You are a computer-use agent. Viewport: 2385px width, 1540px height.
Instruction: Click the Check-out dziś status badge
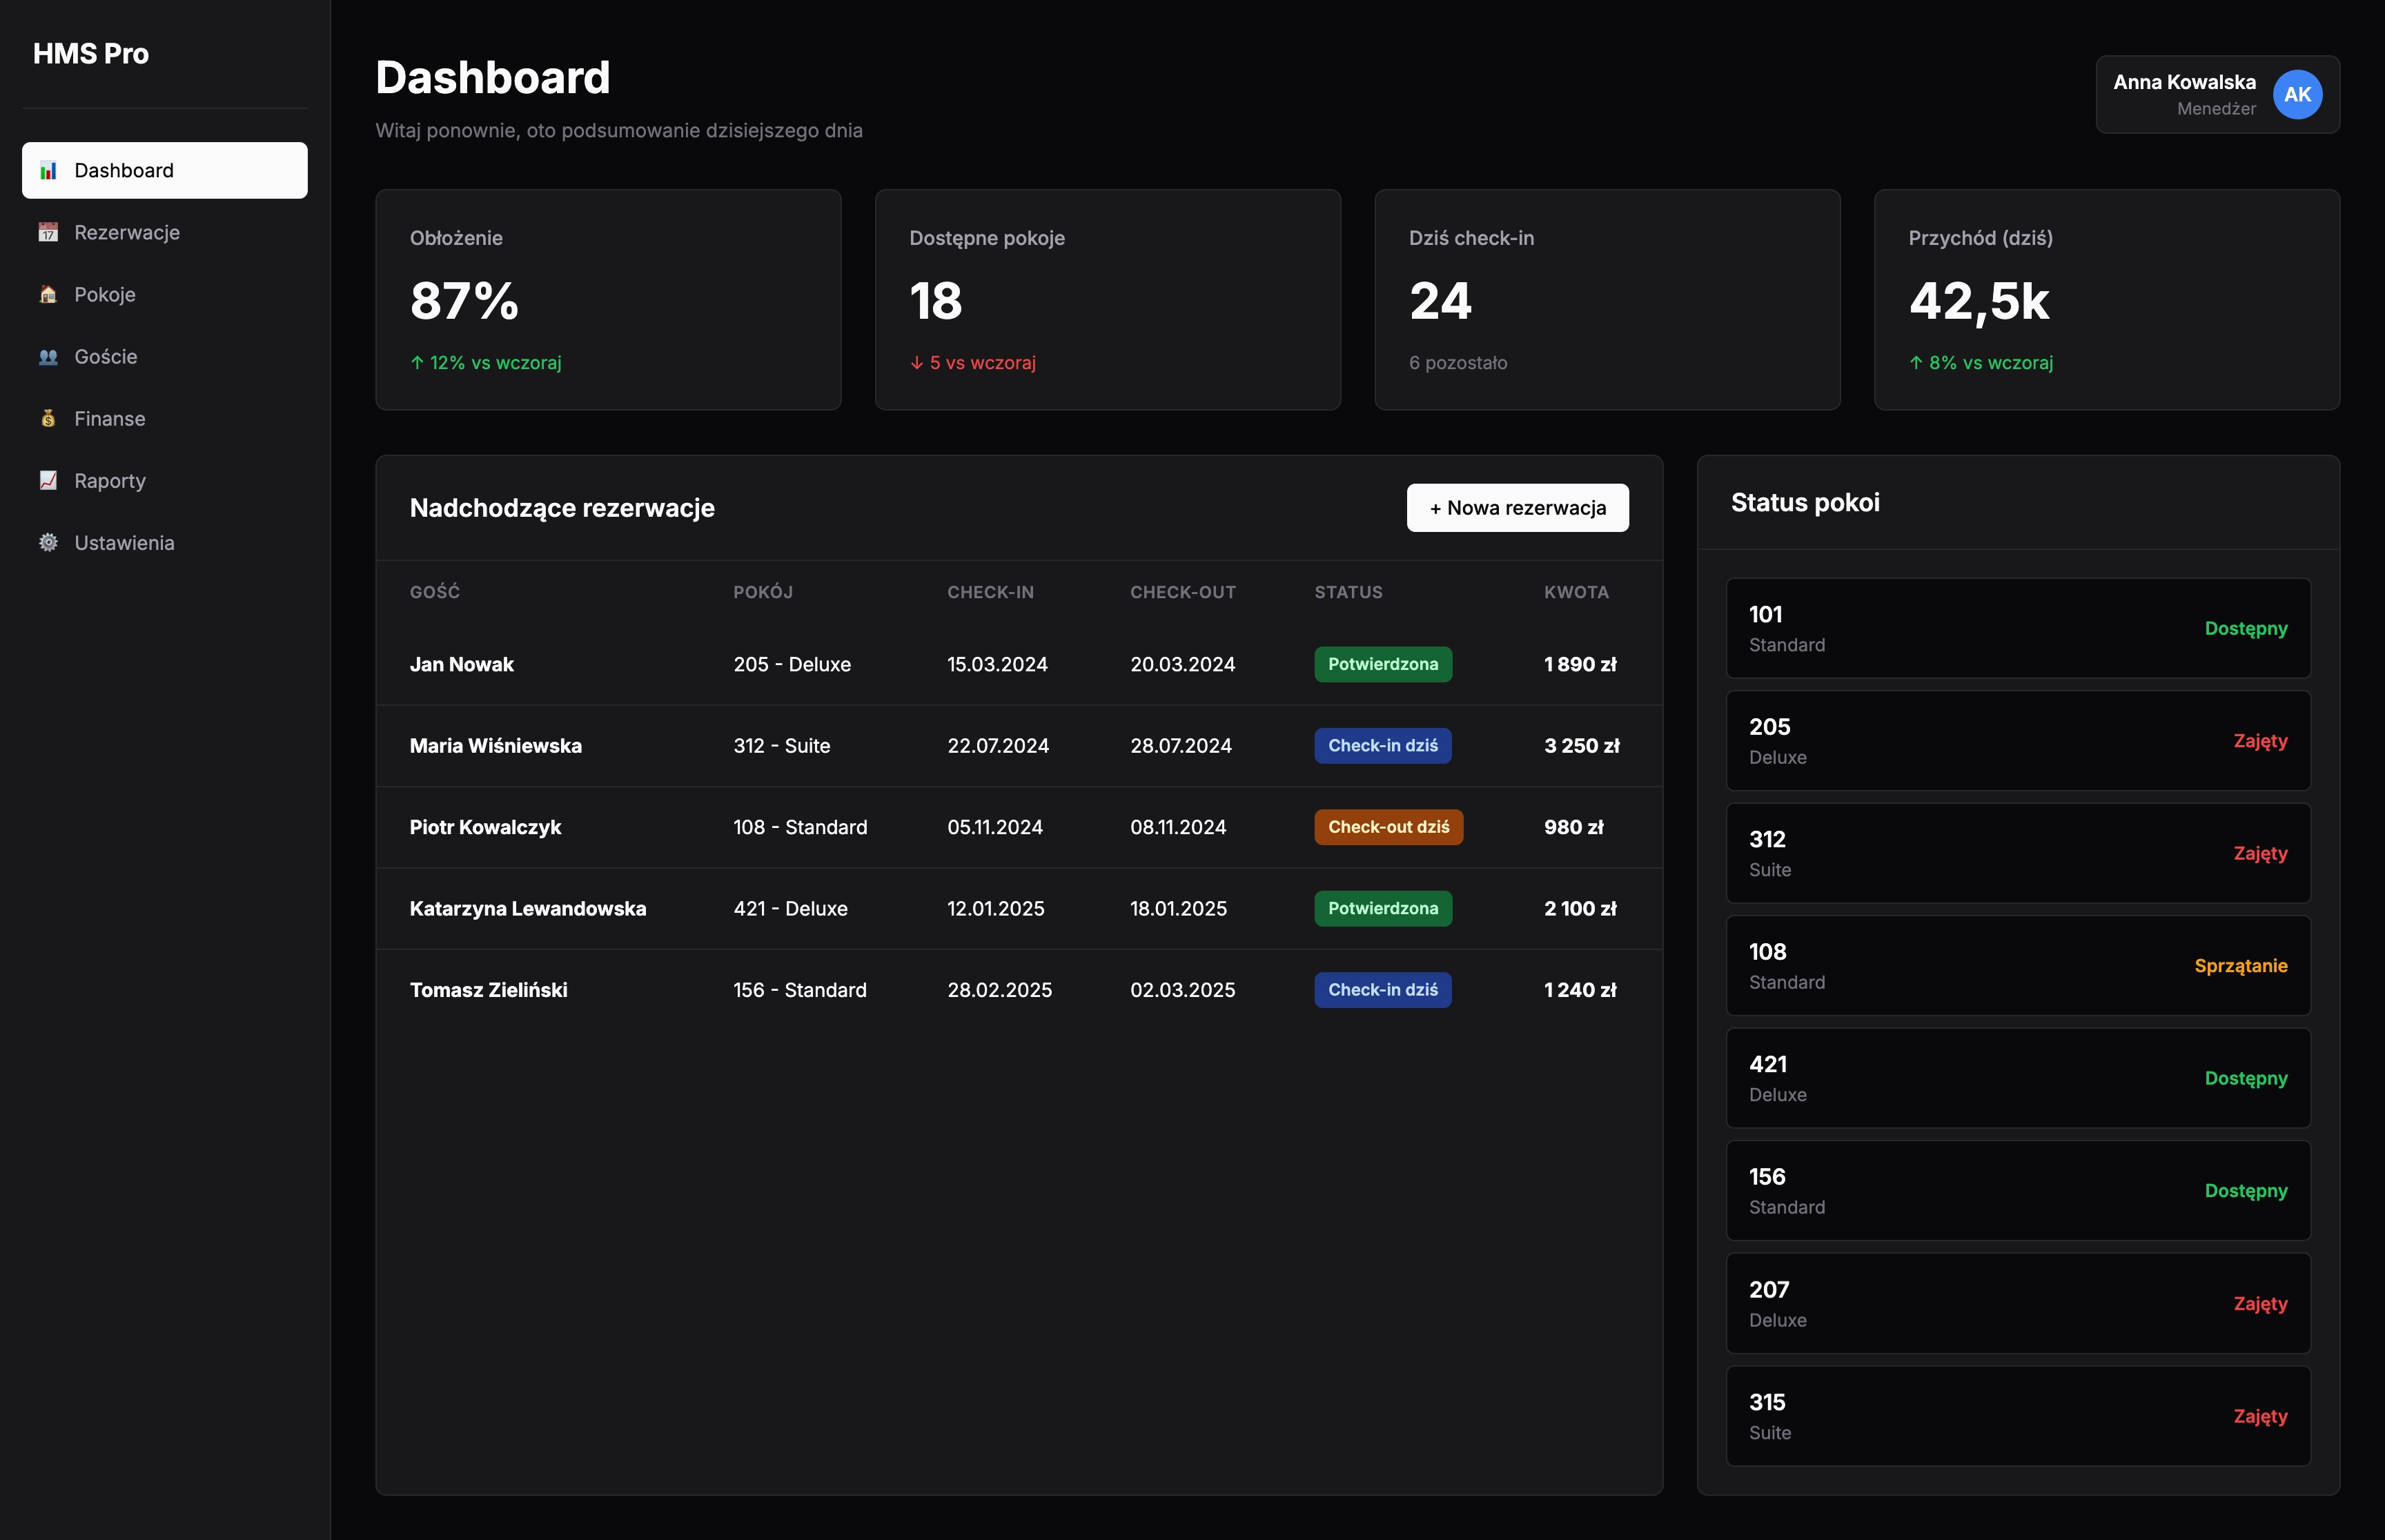click(x=1387, y=828)
